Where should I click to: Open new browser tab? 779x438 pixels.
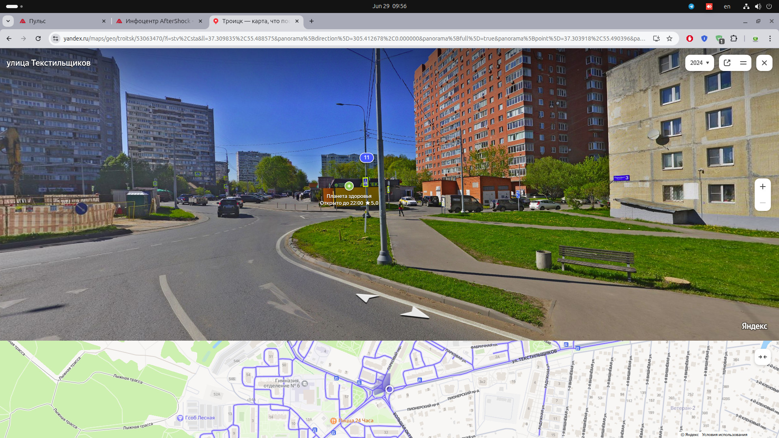click(311, 21)
